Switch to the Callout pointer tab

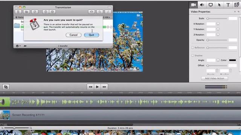(219, 5)
